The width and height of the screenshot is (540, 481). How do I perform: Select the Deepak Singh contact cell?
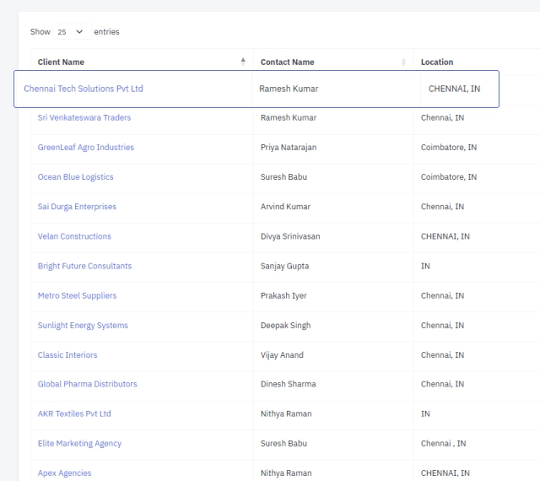coord(285,325)
